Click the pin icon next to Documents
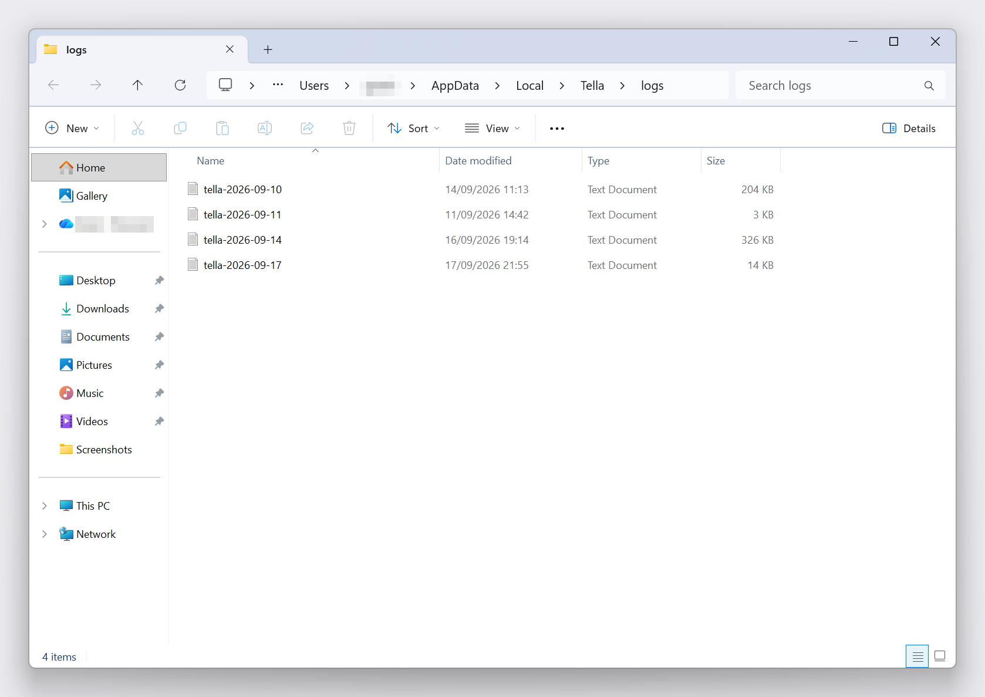 (x=159, y=337)
